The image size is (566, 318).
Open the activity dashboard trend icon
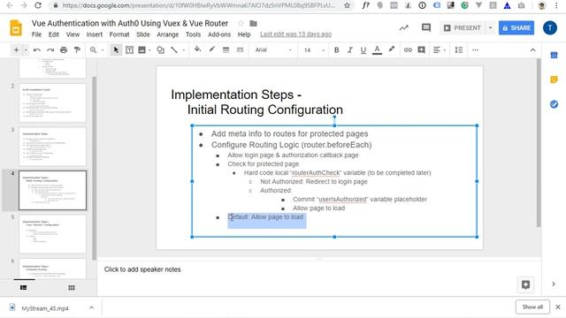pos(404,27)
